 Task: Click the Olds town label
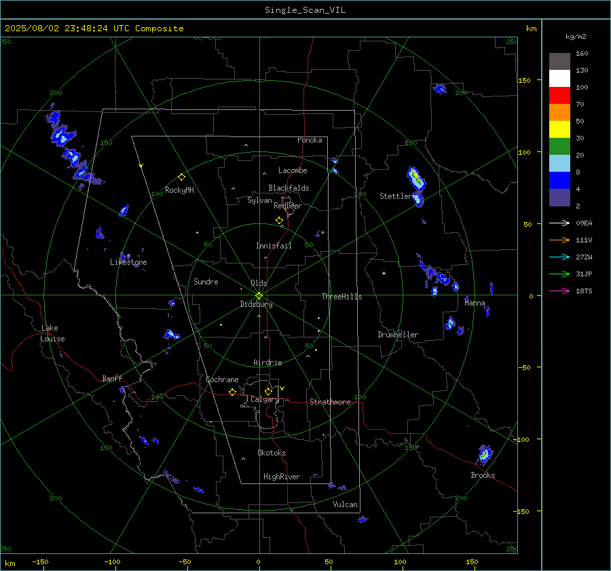(259, 283)
